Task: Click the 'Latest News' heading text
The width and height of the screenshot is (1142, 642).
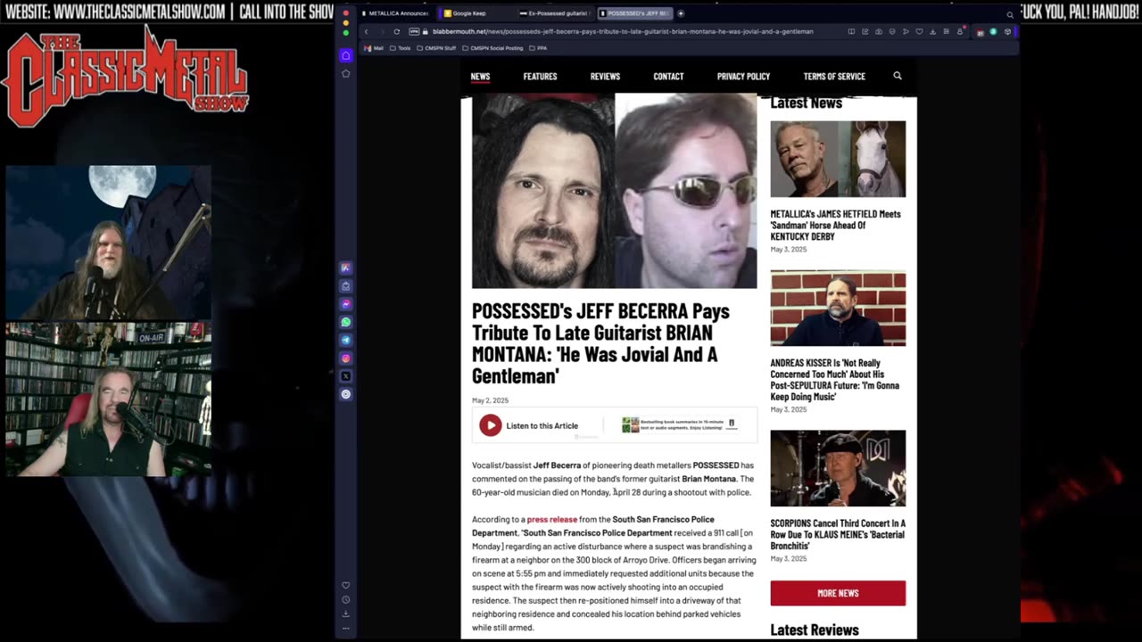Action: (x=807, y=103)
